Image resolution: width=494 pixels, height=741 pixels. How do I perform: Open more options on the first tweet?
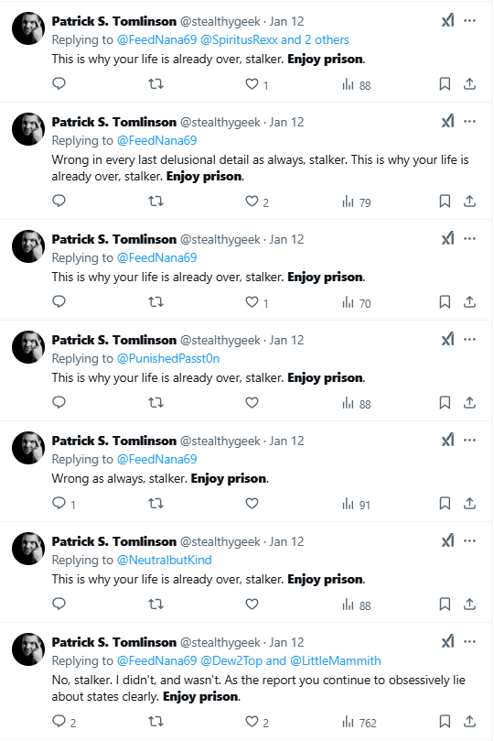coord(469,21)
